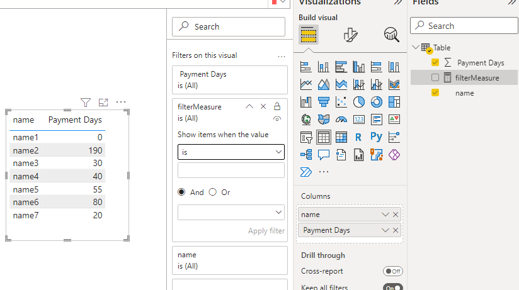The width and height of the screenshot is (519, 290).
Task: Choose the treemap visual
Action: 394,102
